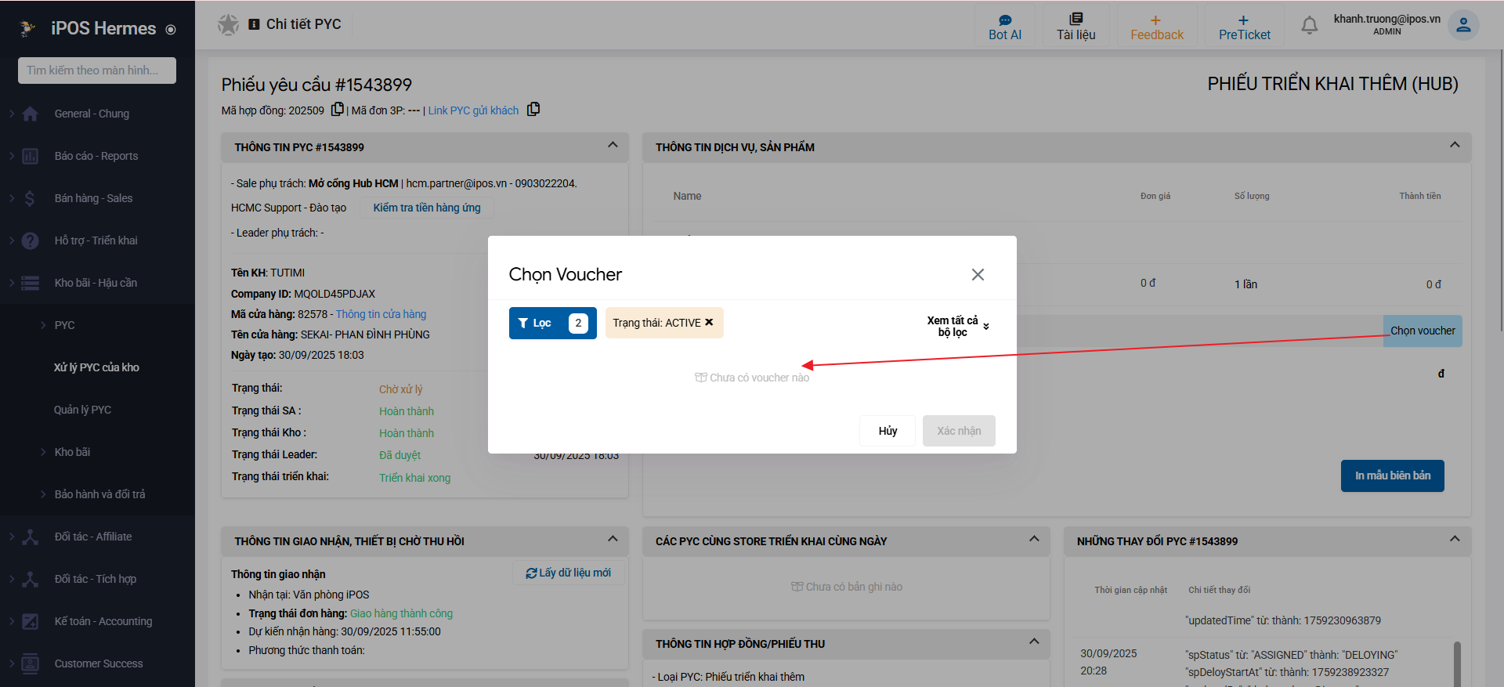Expand Đối tác - Tích hợp menu
1504x687 pixels.
pyautogui.click(x=97, y=579)
